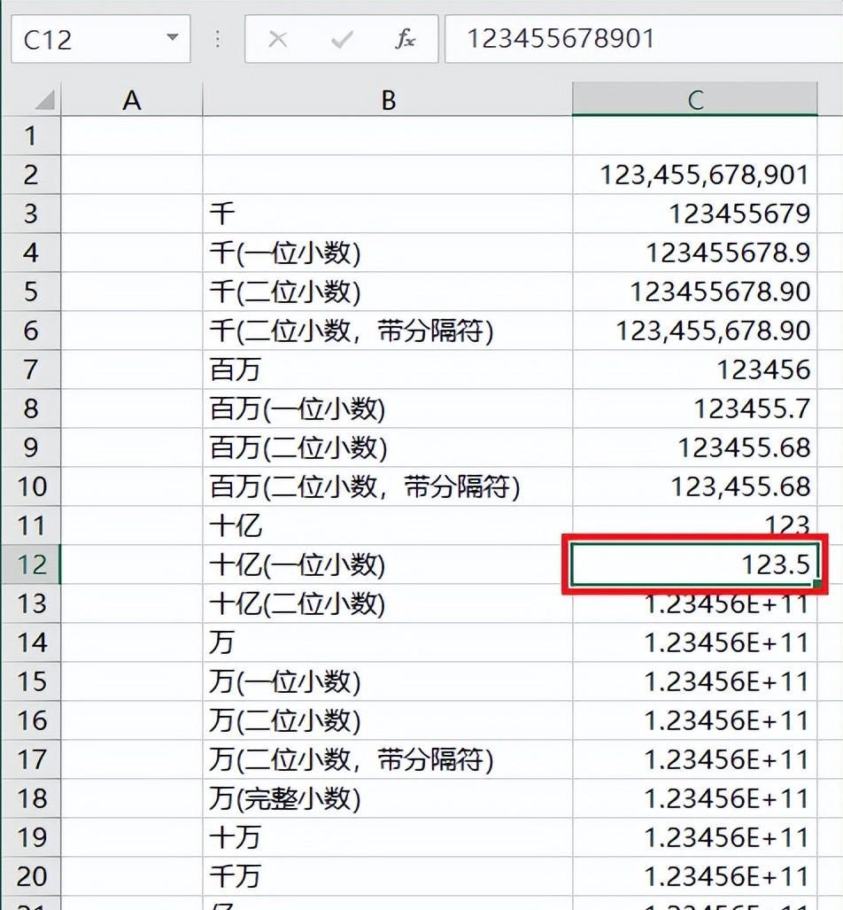This screenshot has height=910, width=843.
Task: Click C18 value beside 万(完整小数)
Action: click(695, 798)
